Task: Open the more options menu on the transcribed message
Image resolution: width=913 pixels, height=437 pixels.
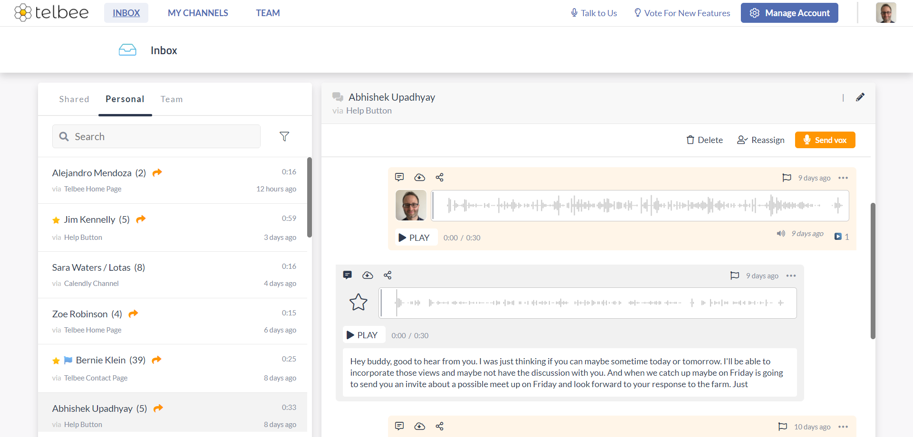Action: [x=791, y=275]
